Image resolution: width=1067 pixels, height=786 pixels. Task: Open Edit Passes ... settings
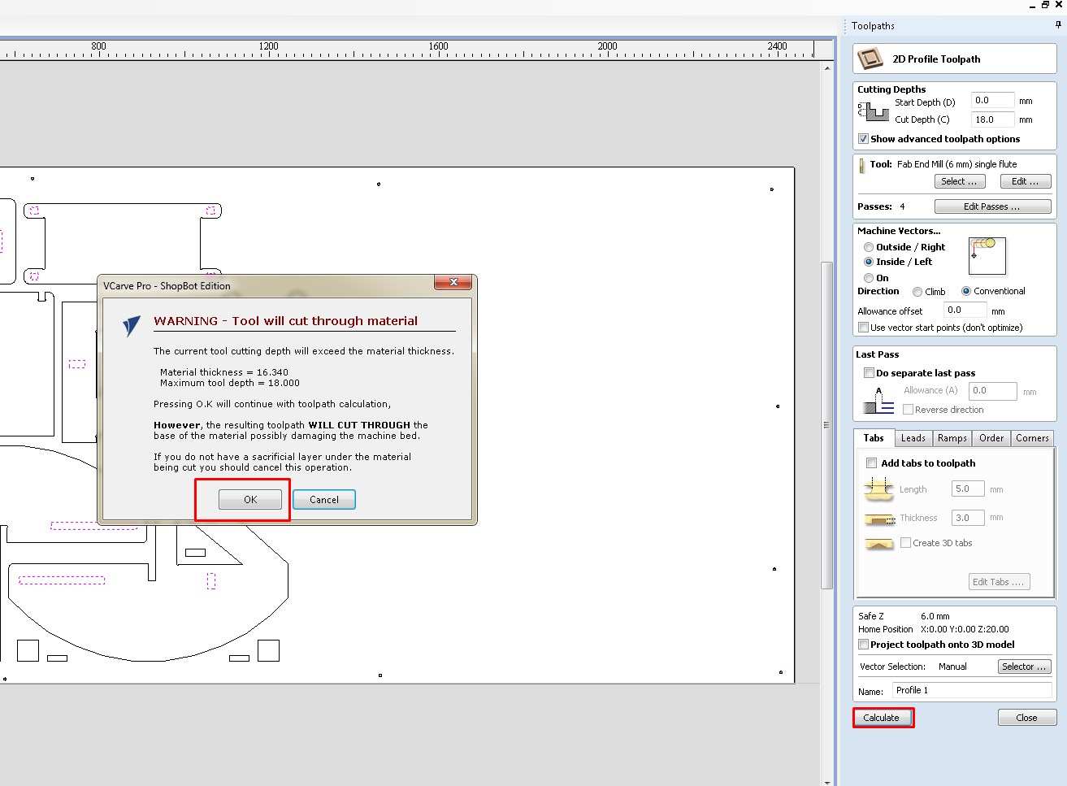pos(992,206)
